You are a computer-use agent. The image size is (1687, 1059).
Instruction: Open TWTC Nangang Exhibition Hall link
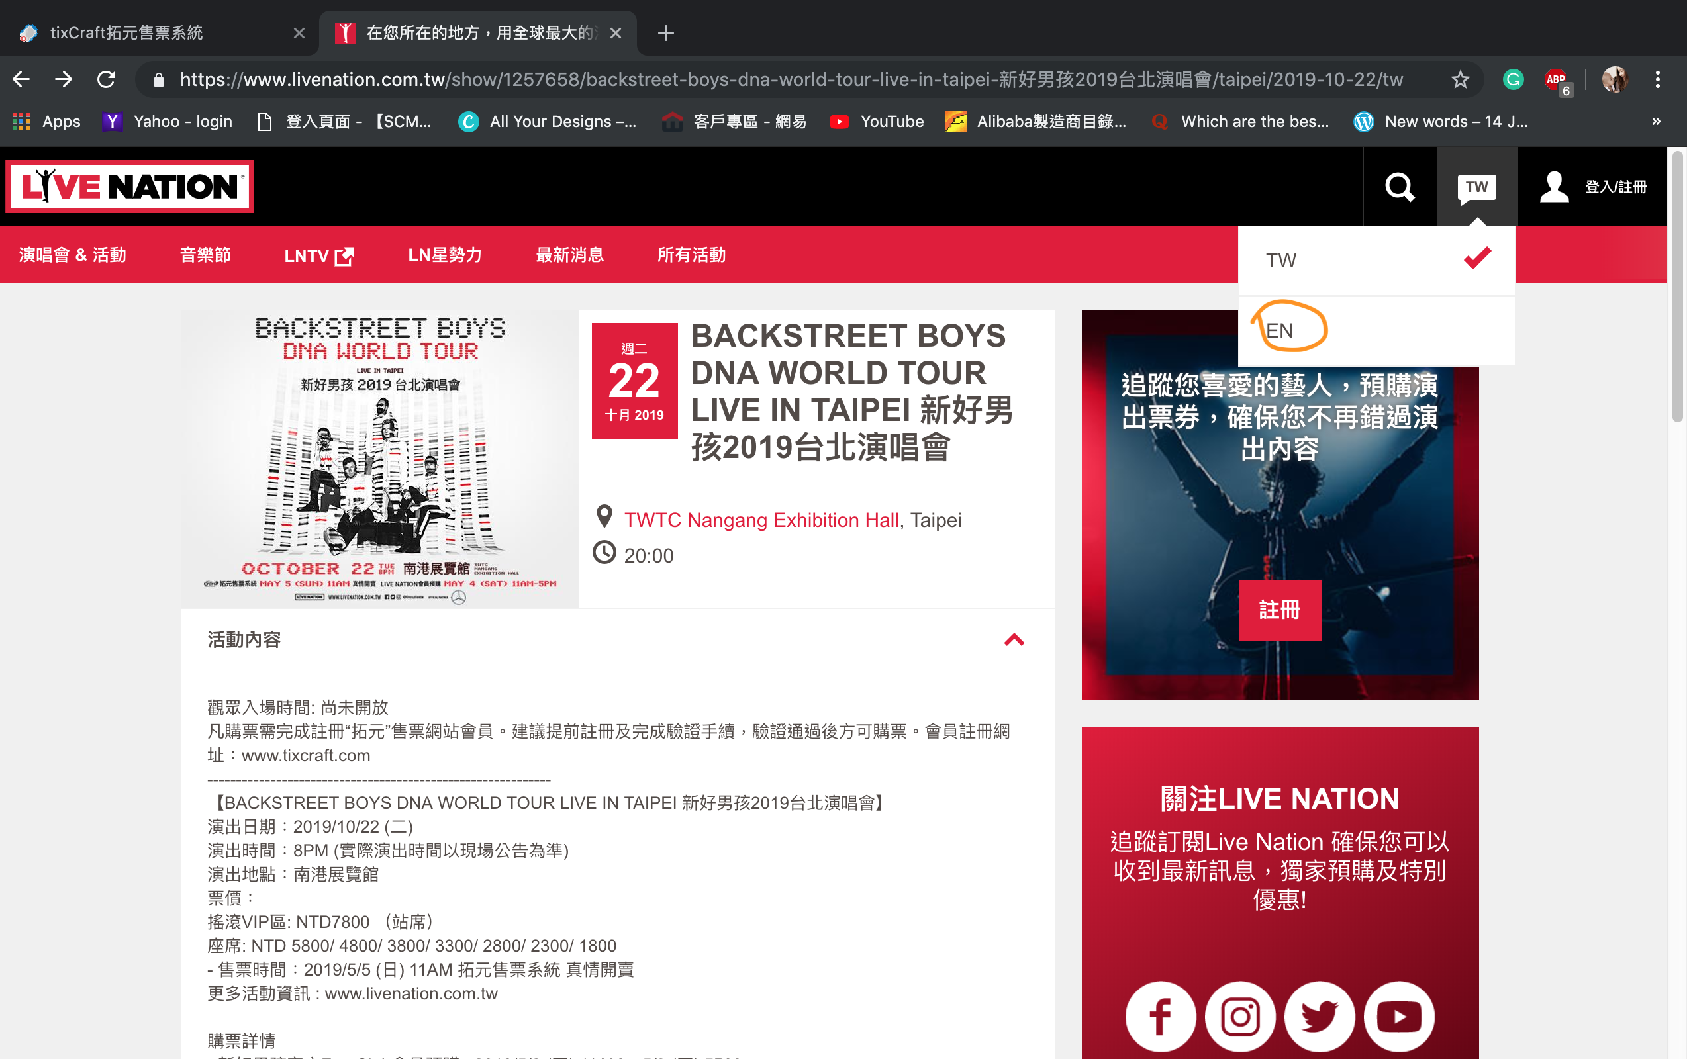tap(761, 520)
